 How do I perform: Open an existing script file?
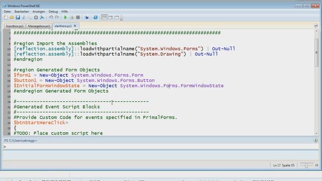pos(12,18)
